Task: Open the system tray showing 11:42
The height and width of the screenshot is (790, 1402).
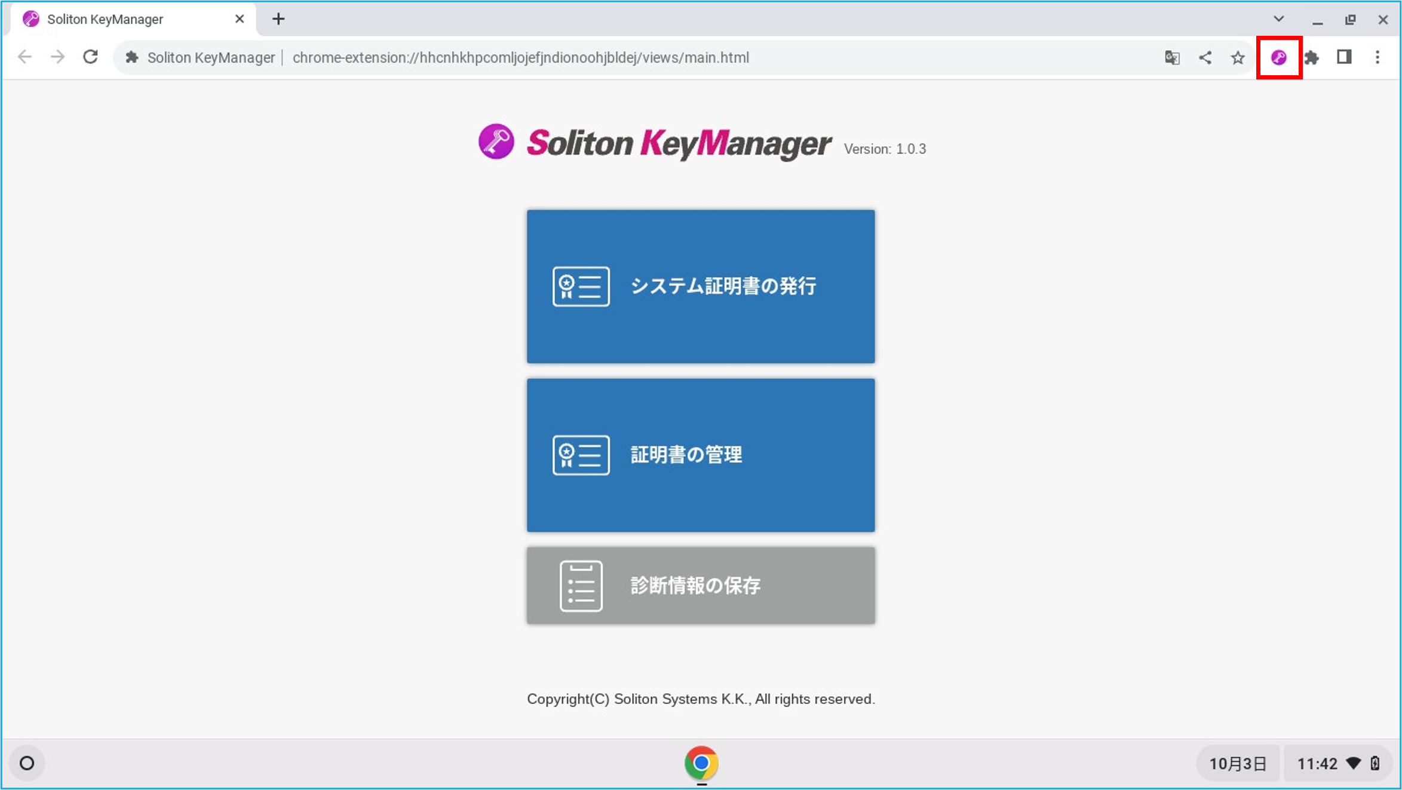Action: click(x=1338, y=764)
